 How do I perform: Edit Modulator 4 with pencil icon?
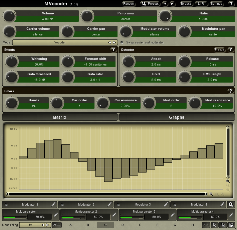222,205
